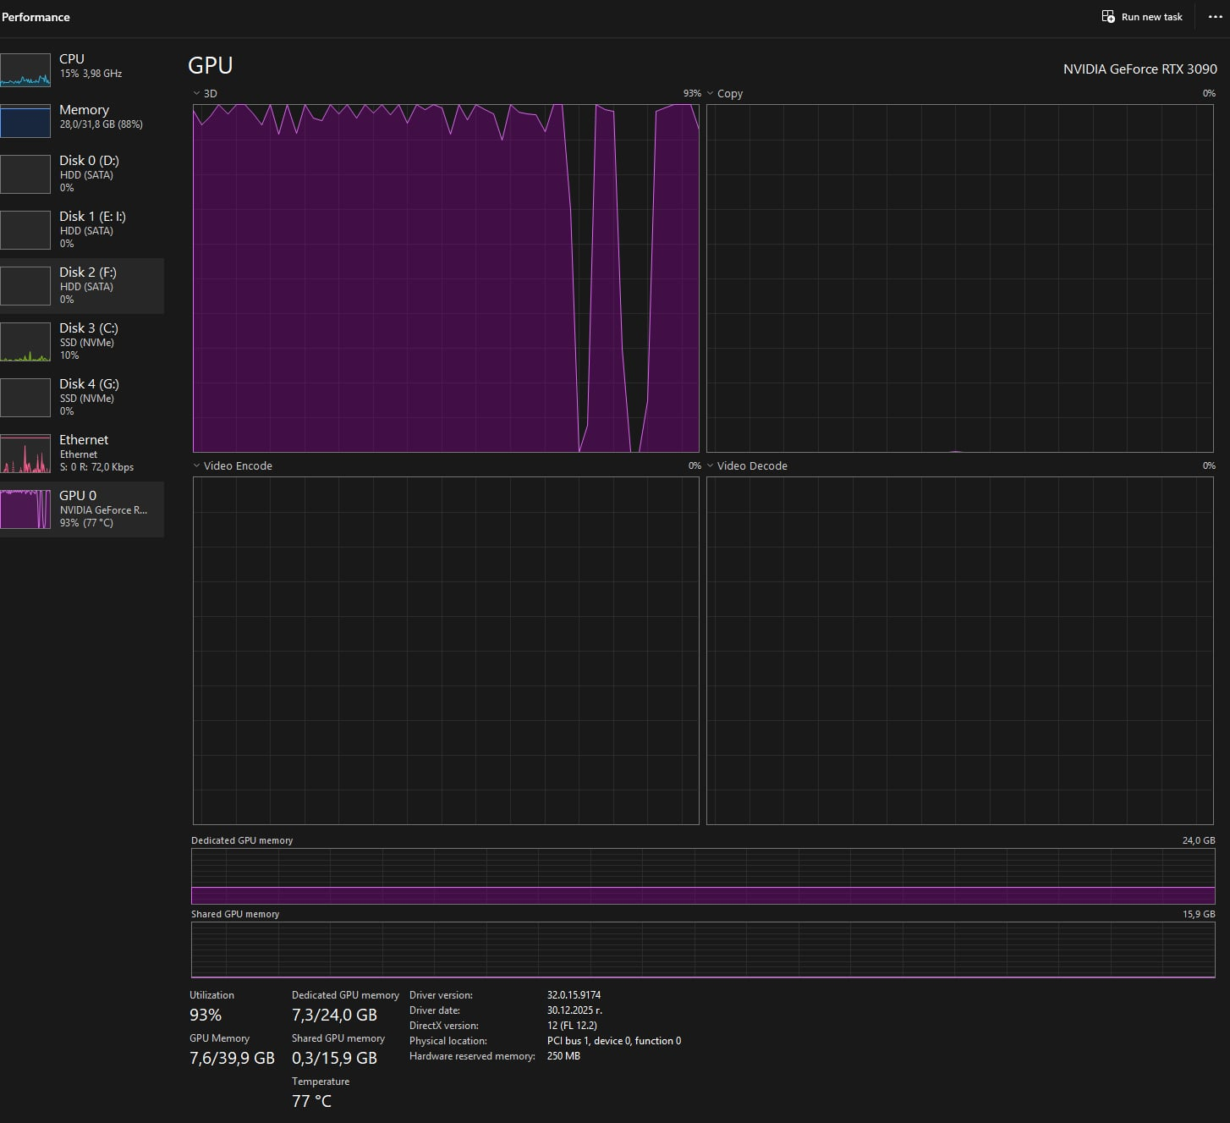Click the 28,0/31,8 GB (88%) memory text

click(x=101, y=124)
